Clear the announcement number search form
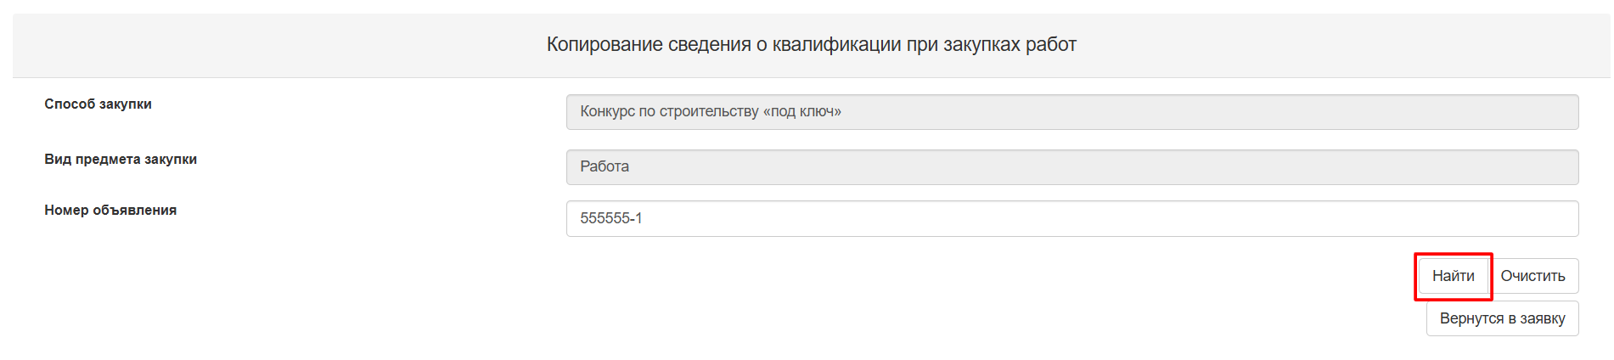This screenshot has height=360, width=1614. click(x=1532, y=276)
